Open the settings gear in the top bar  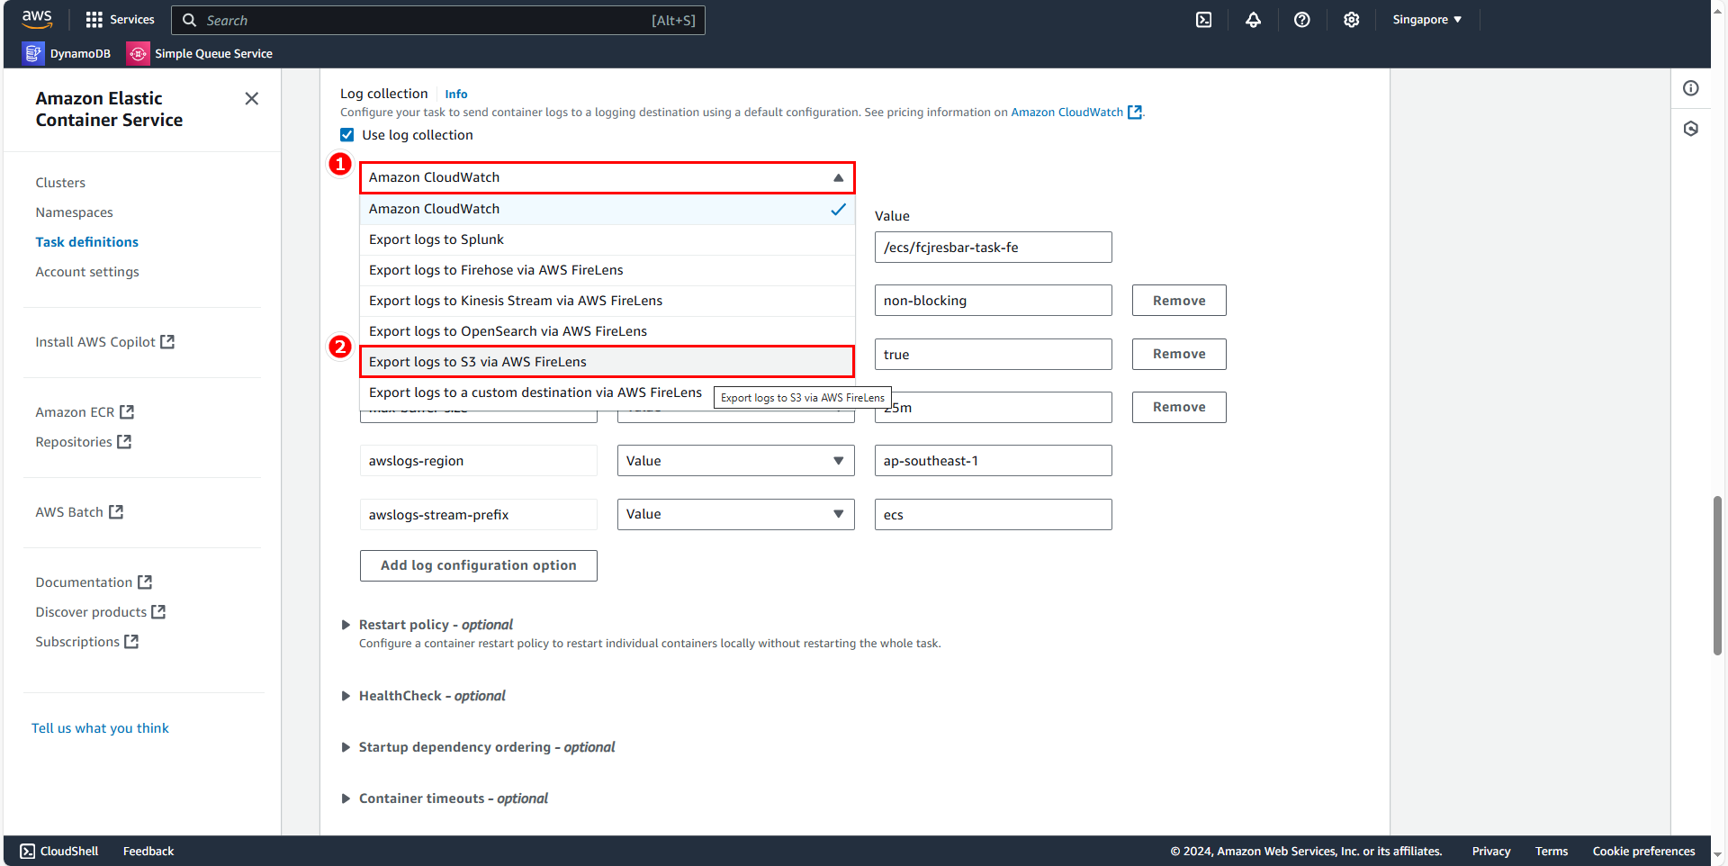[x=1351, y=20]
